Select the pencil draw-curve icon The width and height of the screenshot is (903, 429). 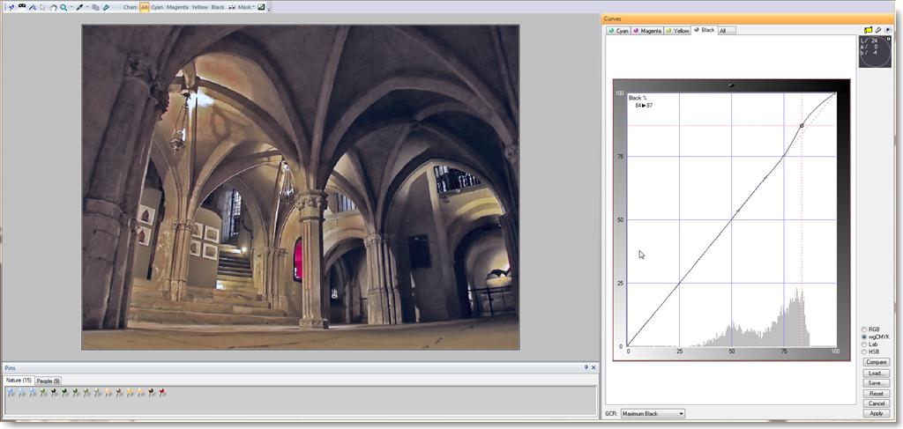tap(878, 30)
